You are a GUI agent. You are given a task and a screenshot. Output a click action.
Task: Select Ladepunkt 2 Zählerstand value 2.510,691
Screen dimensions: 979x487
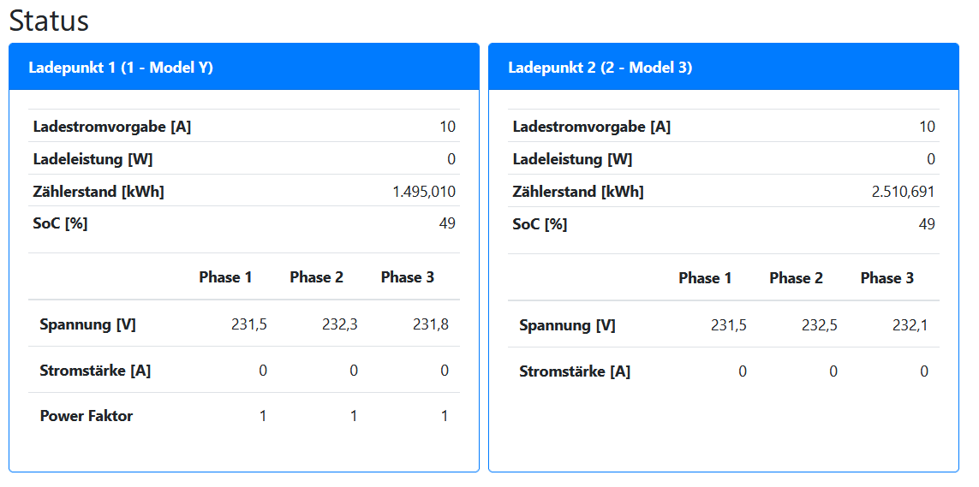pyautogui.click(x=903, y=192)
